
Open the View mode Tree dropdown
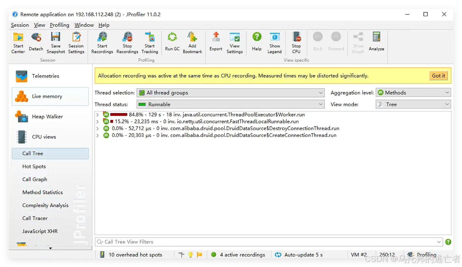pyautogui.click(x=413, y=104)
